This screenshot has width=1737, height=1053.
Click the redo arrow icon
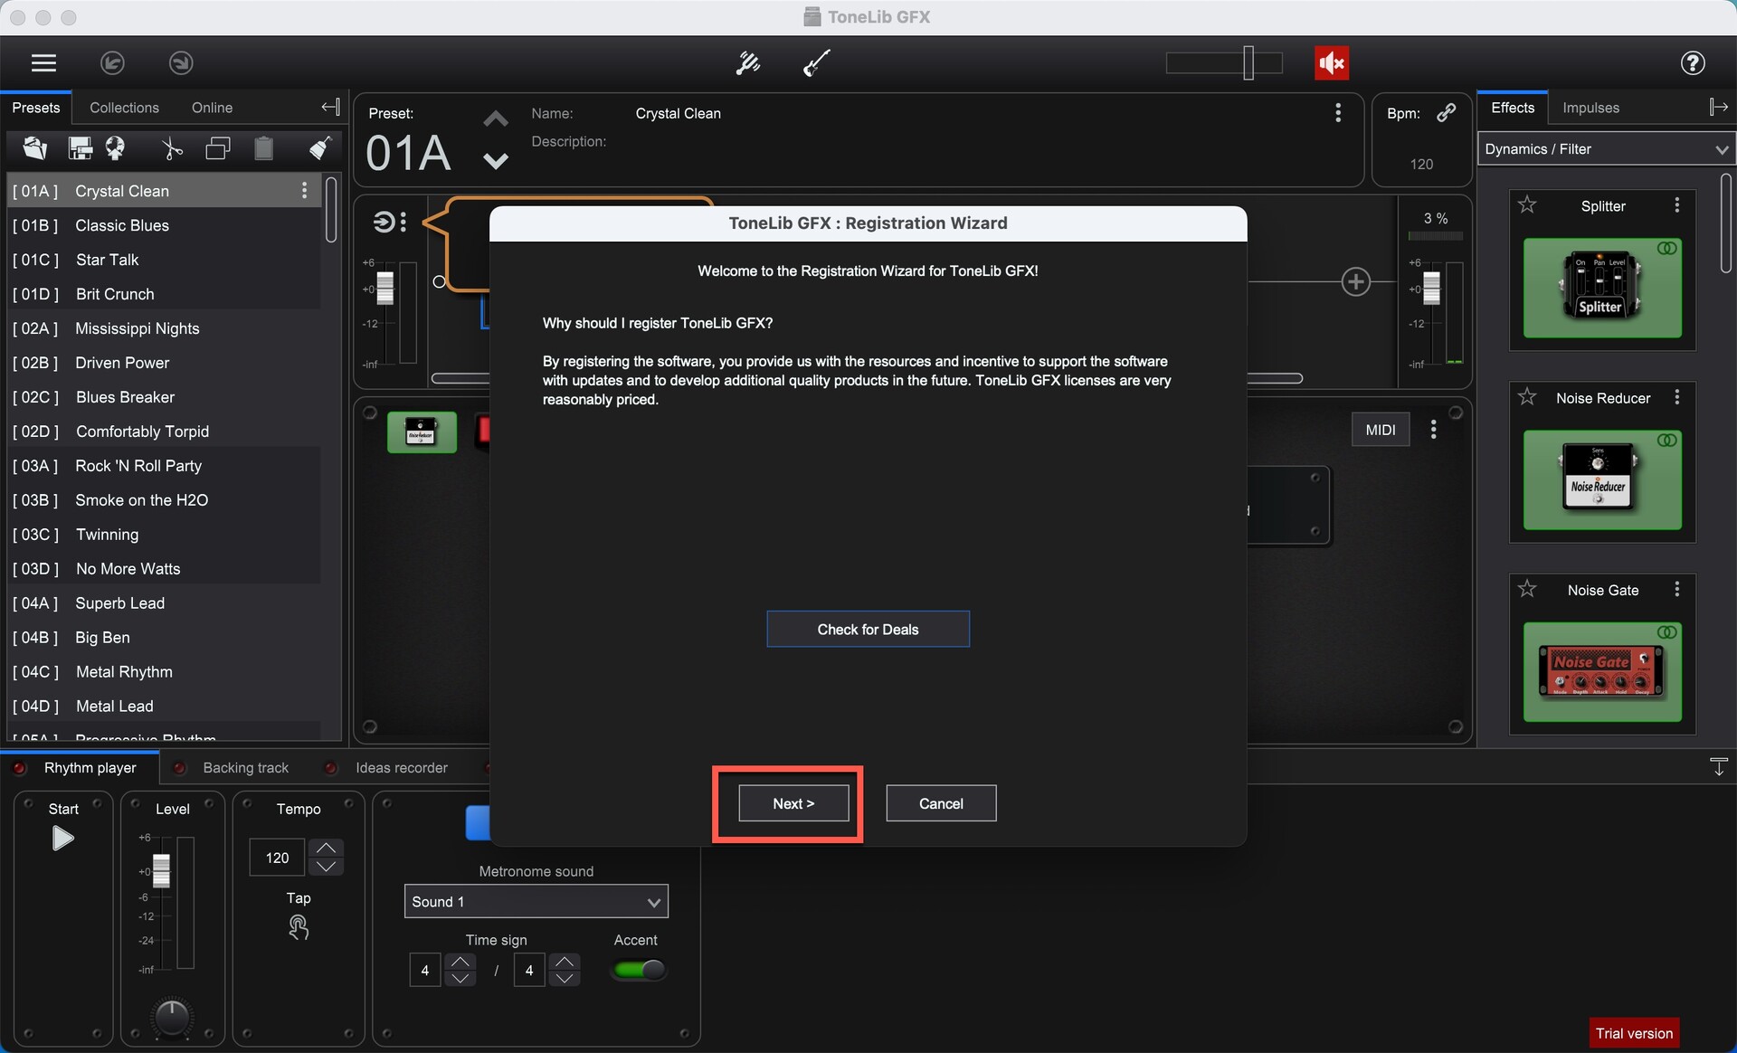point(181,62)
